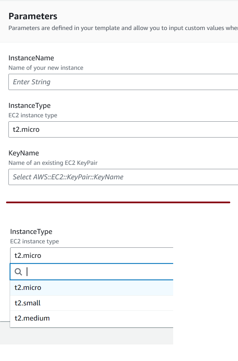238x361 pixels.
Task: Click "EC2 instance type" hint below the InstanceName field
Action: point(33,115)
